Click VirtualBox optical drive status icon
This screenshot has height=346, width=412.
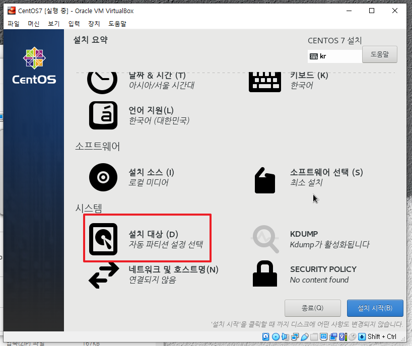tap(276, 337)
